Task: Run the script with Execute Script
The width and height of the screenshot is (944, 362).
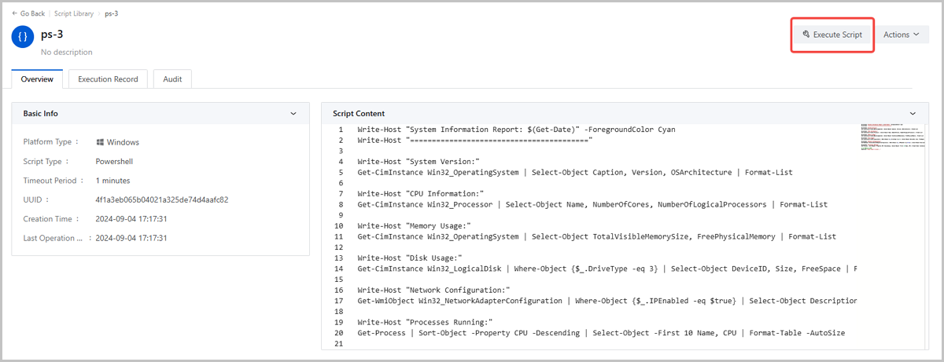Action: click(x=832, y=35)
